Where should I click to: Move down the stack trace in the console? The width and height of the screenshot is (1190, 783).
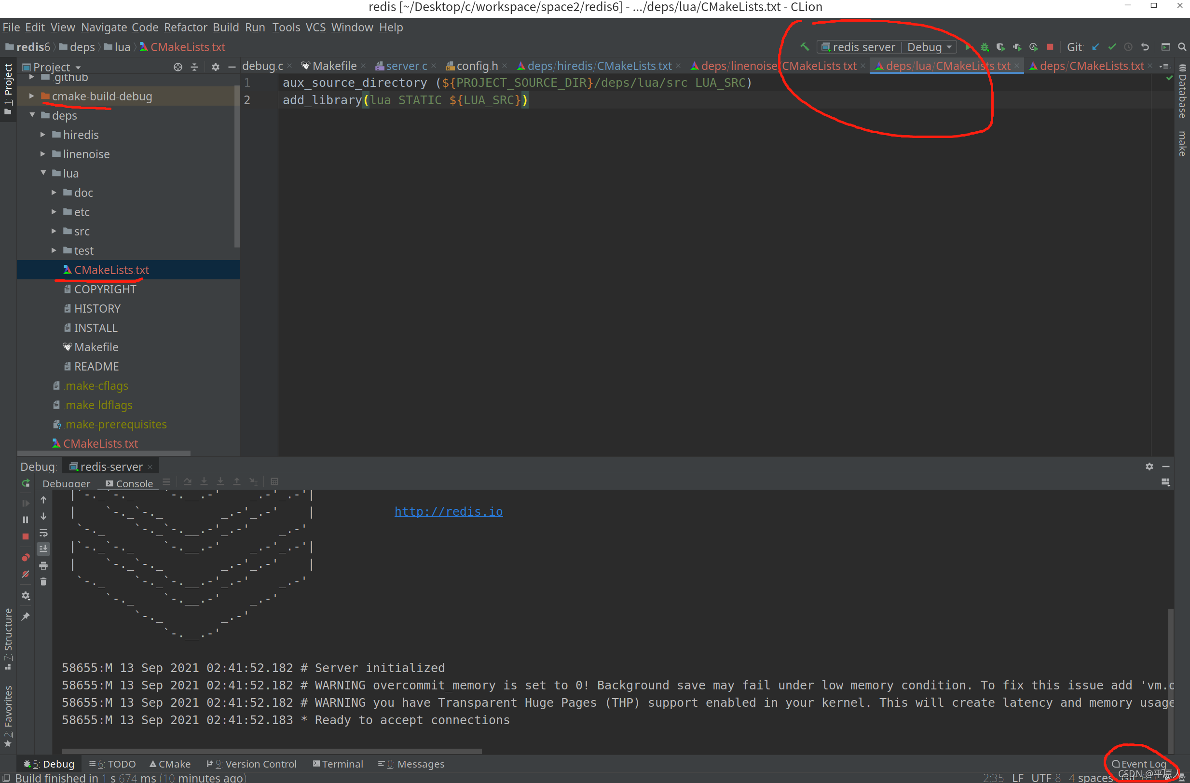pyautogui.click(x=43, y=516)
